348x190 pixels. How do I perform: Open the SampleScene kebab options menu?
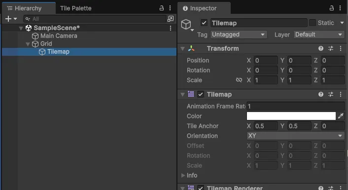(x=171, y=28)
